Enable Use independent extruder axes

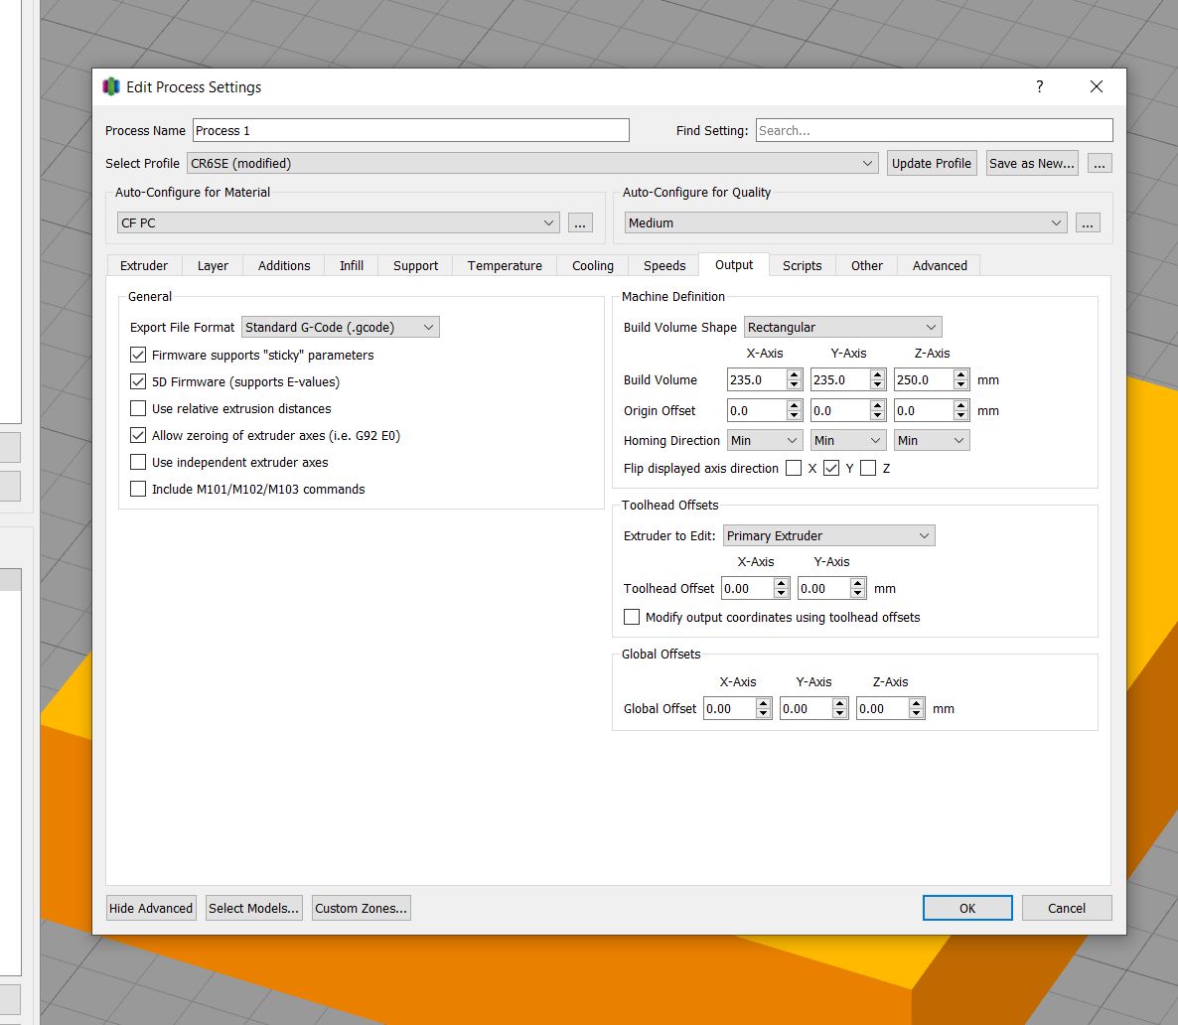[138, 462]
